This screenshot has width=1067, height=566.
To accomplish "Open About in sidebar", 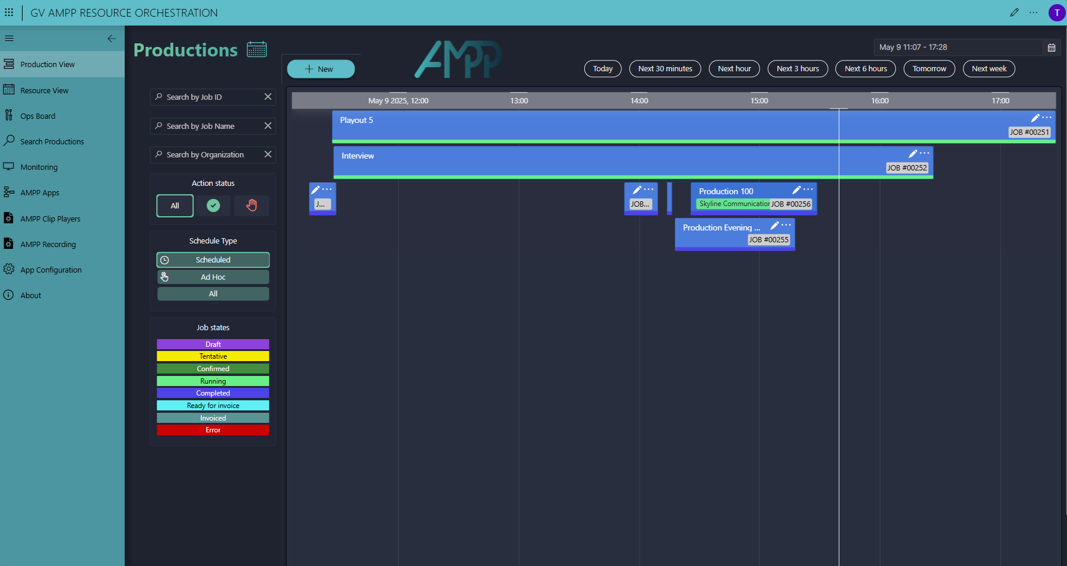I will [x=62, y=295].
